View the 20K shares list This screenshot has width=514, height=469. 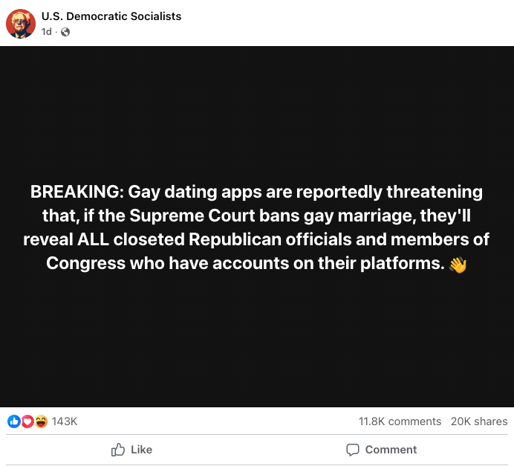[x=479, y=421]
